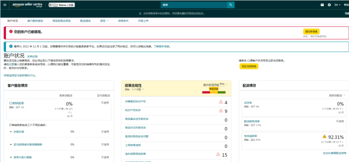349x162 pixels.
Task: Open the 食品和商品安全问题 link
Action: point(137,136)
